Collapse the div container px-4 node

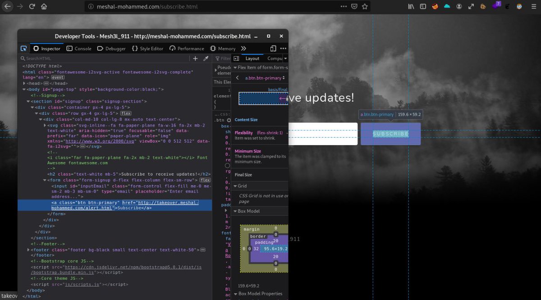(33, 107)
